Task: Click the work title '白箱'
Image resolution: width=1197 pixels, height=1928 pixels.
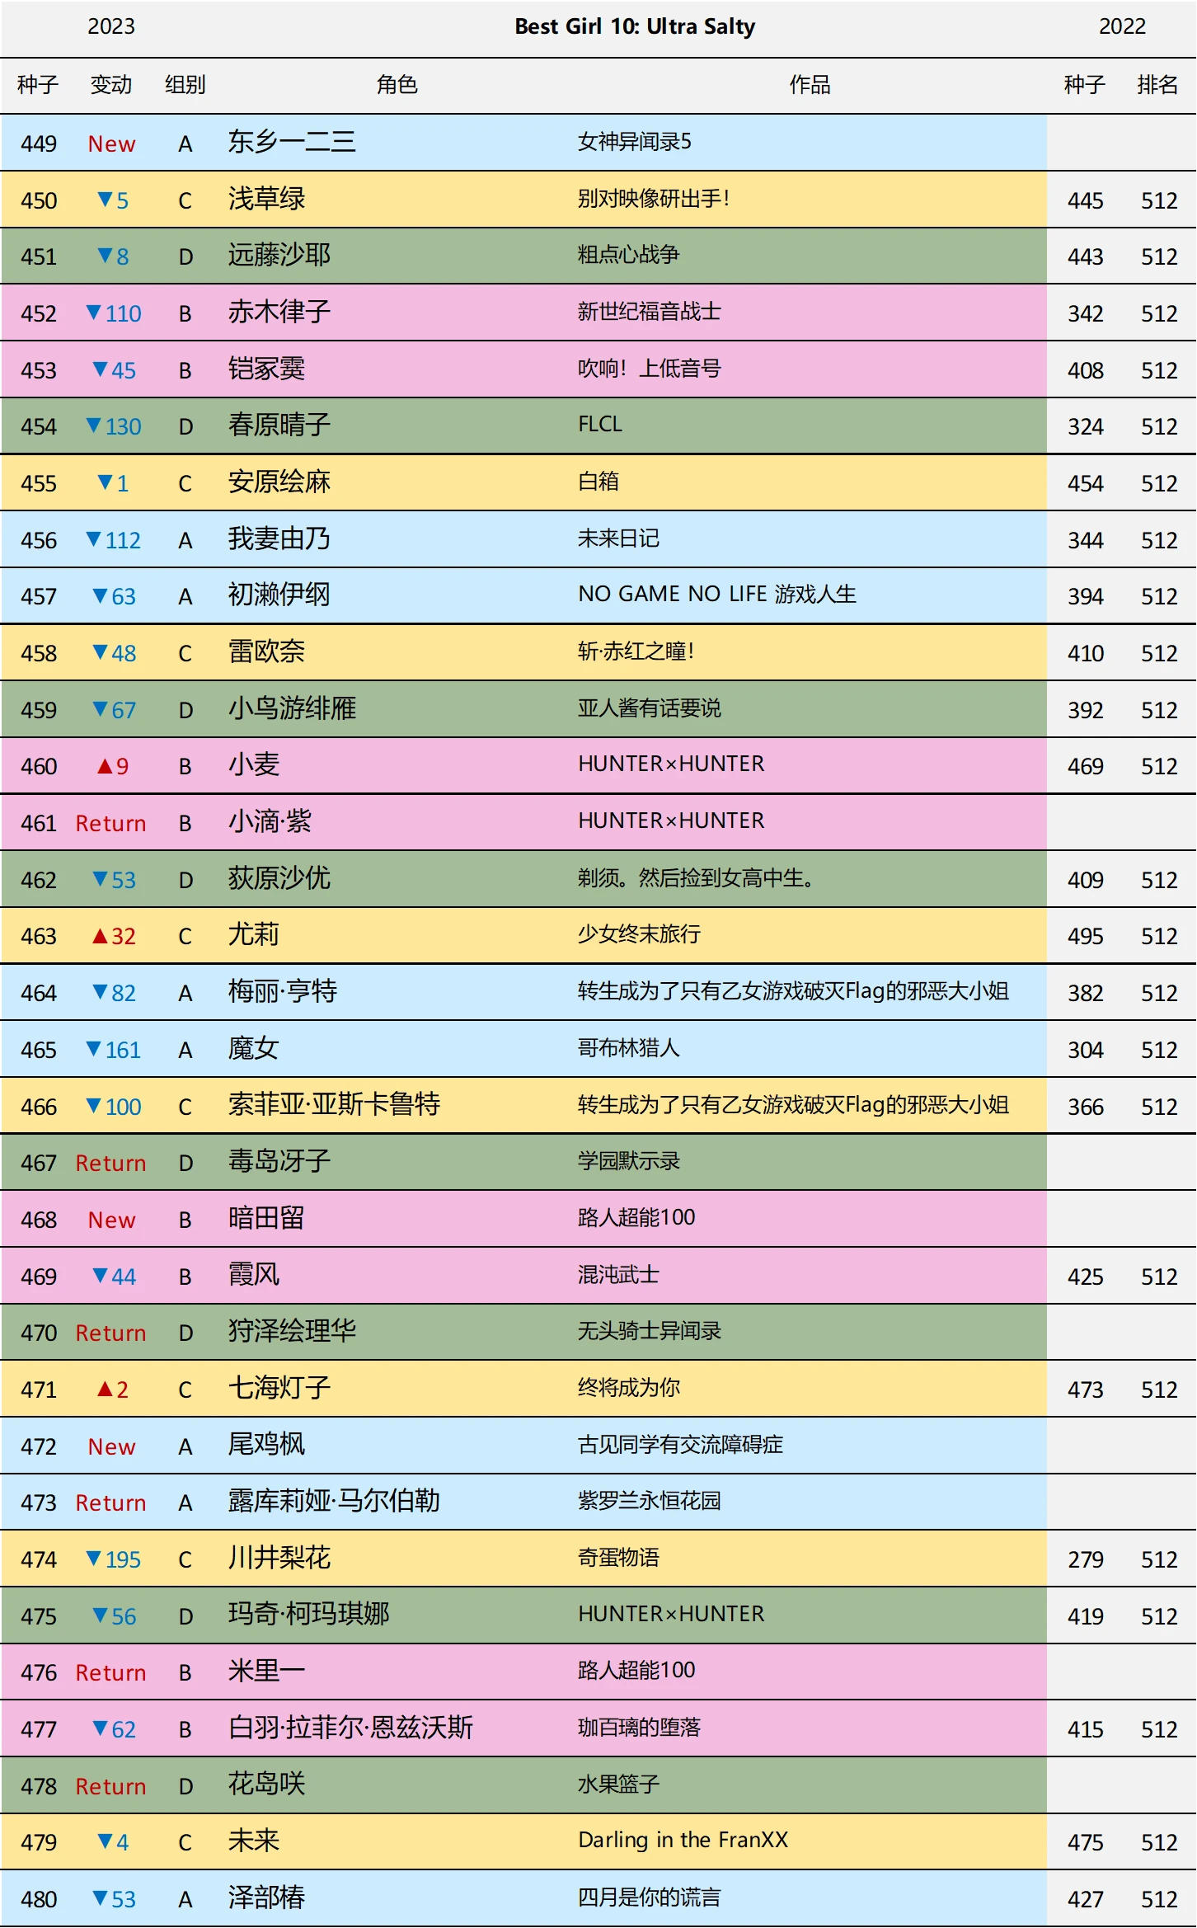Action: (x=598, y=482)
